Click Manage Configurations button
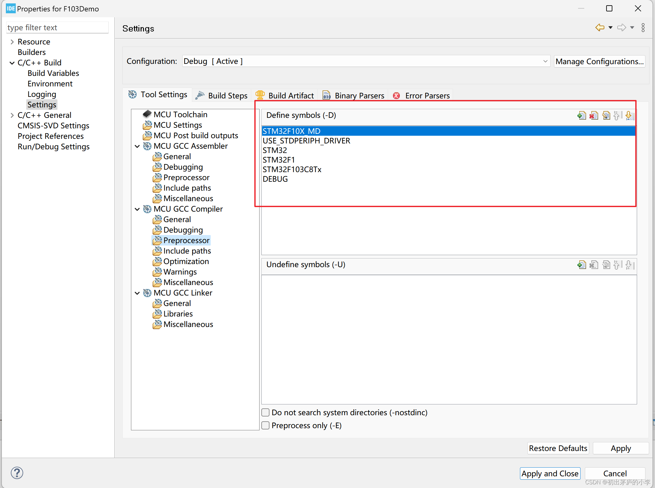The height and width of the screenshot is (488, 655). 599,61
